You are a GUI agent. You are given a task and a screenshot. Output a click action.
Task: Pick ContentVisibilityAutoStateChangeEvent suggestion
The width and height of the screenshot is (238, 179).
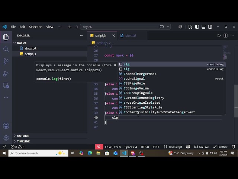(x=172, y=112)
